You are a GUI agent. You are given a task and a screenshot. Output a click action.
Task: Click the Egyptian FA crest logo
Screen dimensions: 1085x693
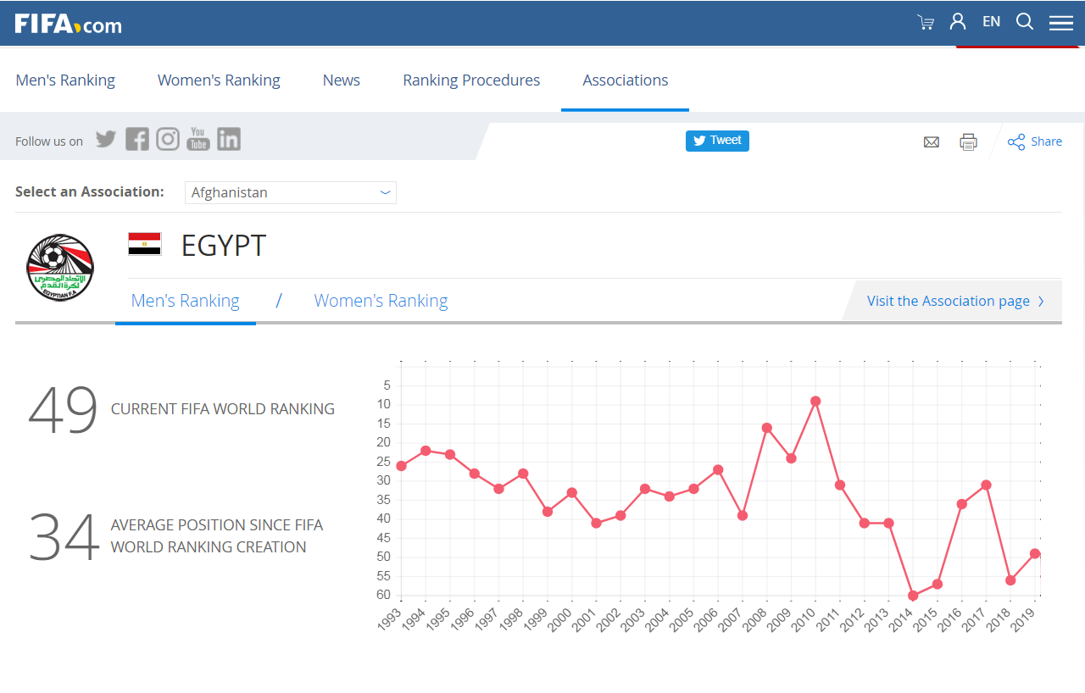60,268
